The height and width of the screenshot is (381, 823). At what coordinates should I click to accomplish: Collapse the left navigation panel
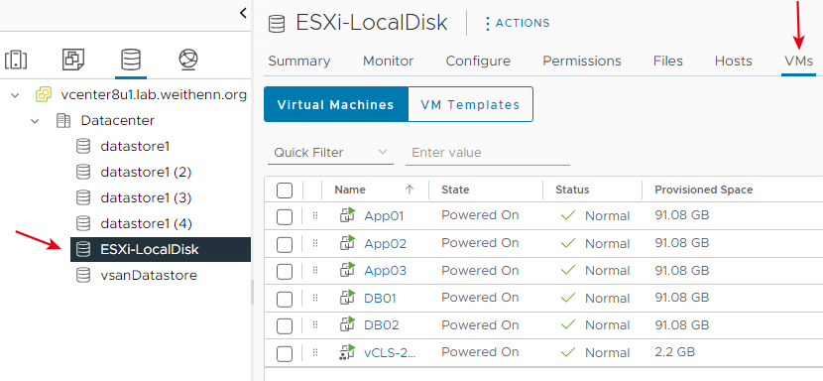tap(243, 13)
